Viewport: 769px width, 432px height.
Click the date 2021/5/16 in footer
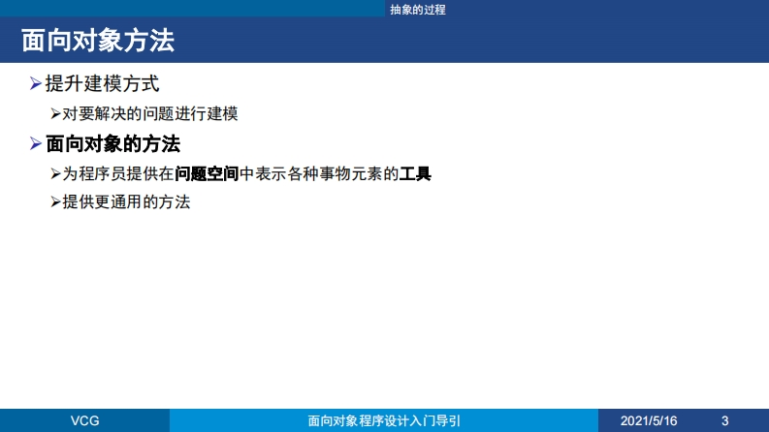649,420
